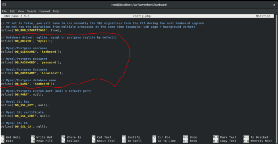Open the Search menu
Viewport: 278px width, 144px height.
(x=31, y=11)
